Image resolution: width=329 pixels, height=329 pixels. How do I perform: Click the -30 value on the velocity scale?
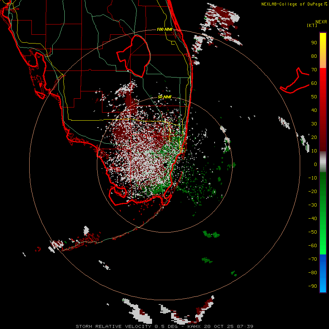[313, 205]
